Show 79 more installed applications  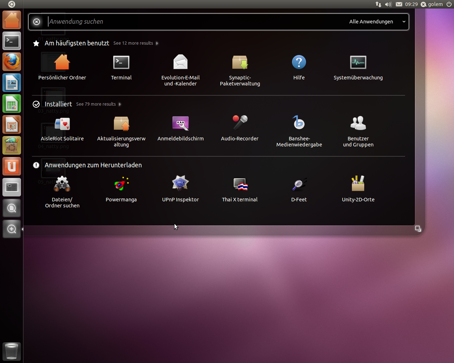tap(96, 104)
